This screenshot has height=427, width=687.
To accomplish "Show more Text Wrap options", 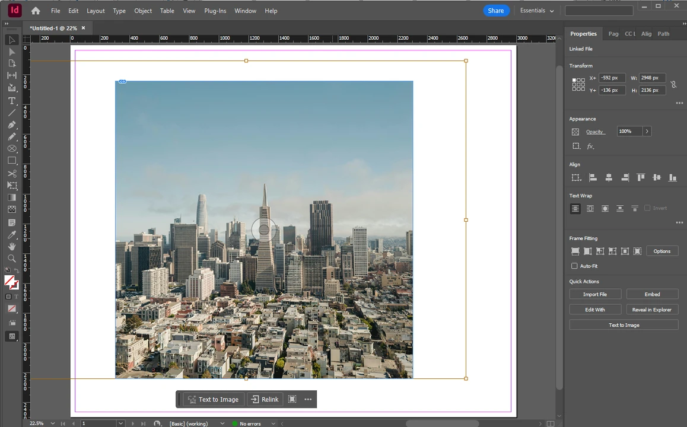I will (x=679, y=222).
